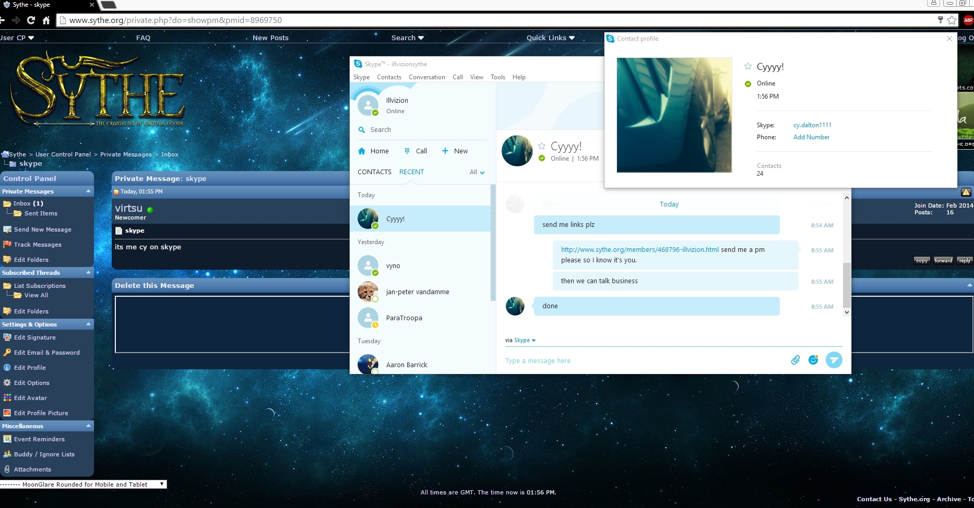Viewport: 974px width, 508px height.
Task: Click the Event Reminders calendar icon
Action: coord(7,439)
